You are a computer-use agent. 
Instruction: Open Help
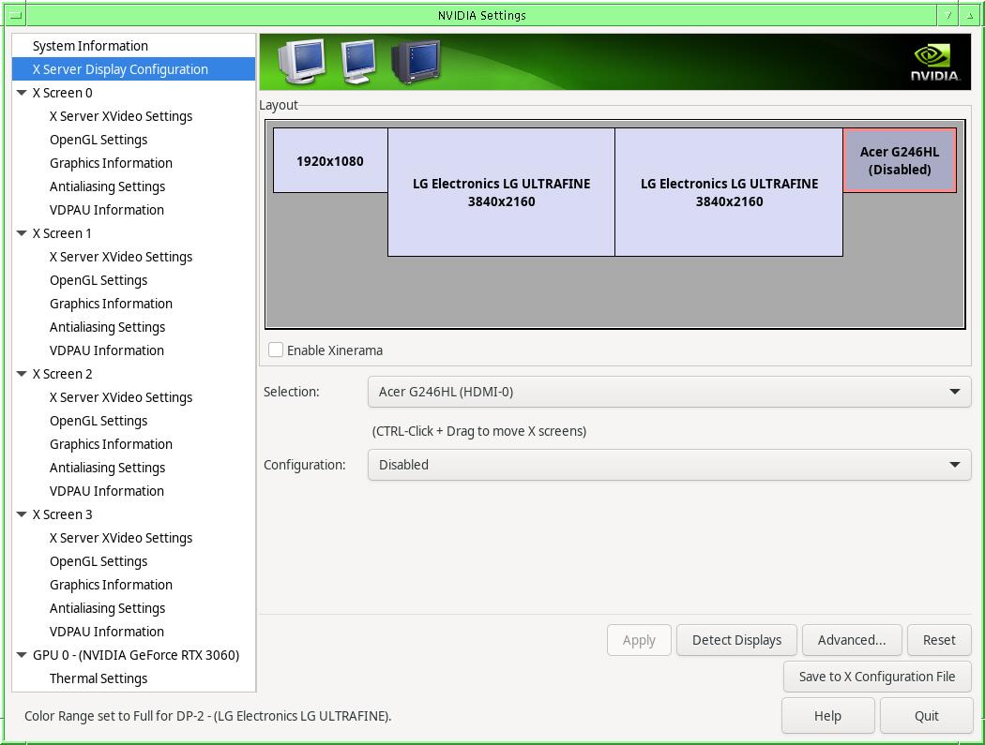point(828,716)
